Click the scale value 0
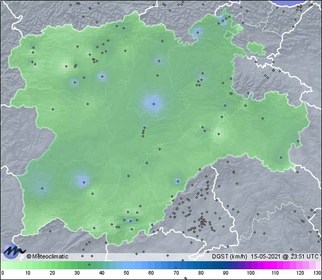The image size is (322, 280). 3,273
